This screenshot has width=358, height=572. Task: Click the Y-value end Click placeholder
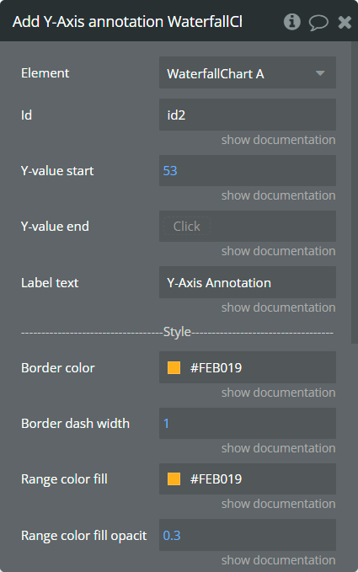pyautogui.click(x=187, y=226)
